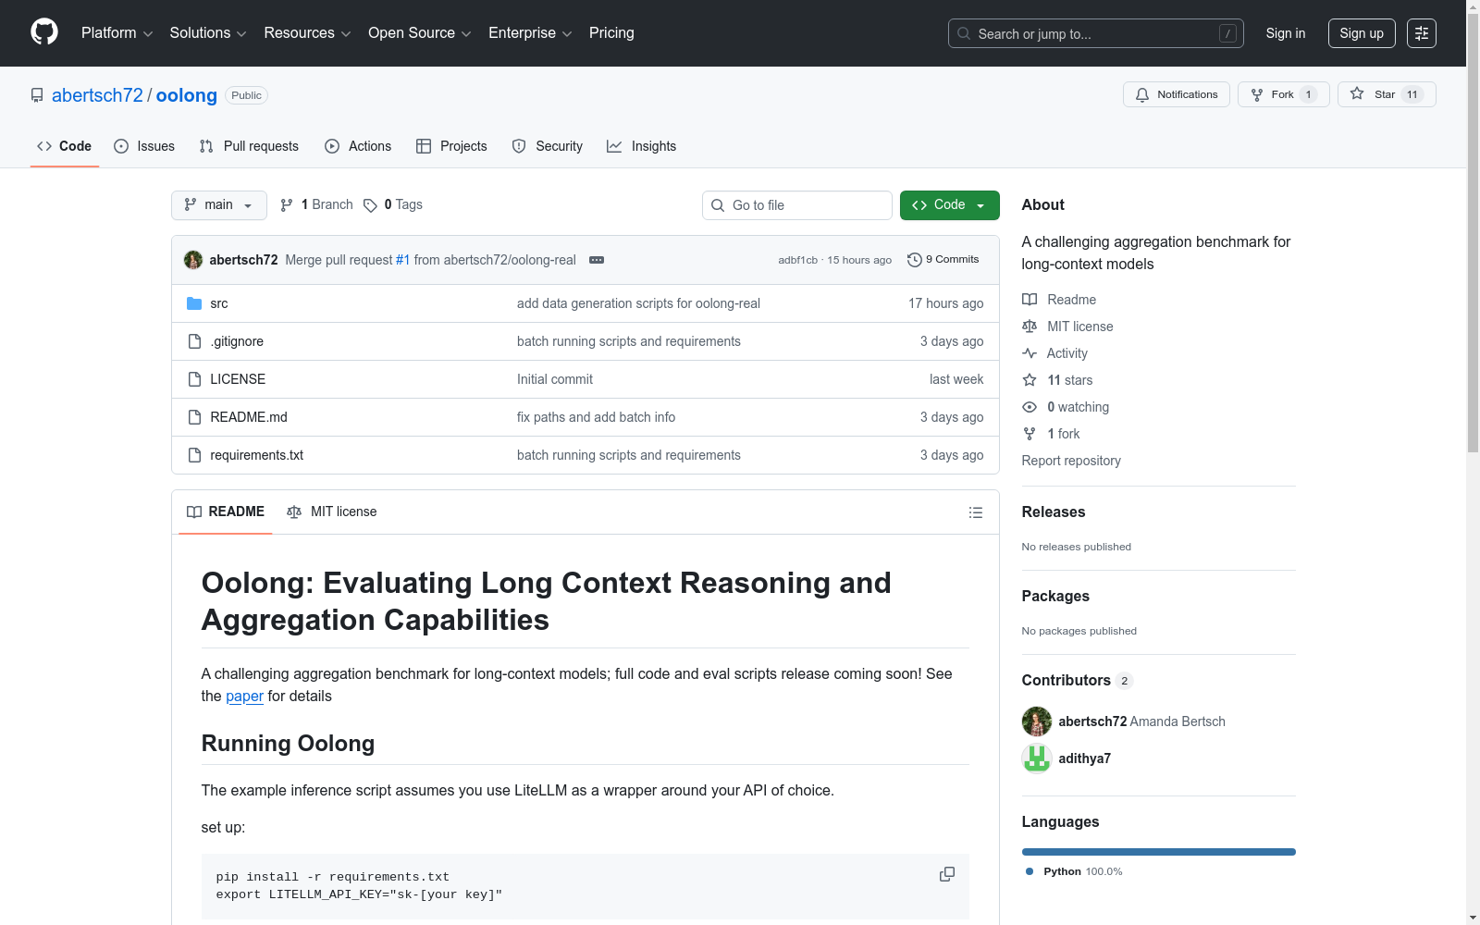This screenshot has height=925, width=1480.
Task: Open commit hash adbf1cb
Action: (797, 260)
